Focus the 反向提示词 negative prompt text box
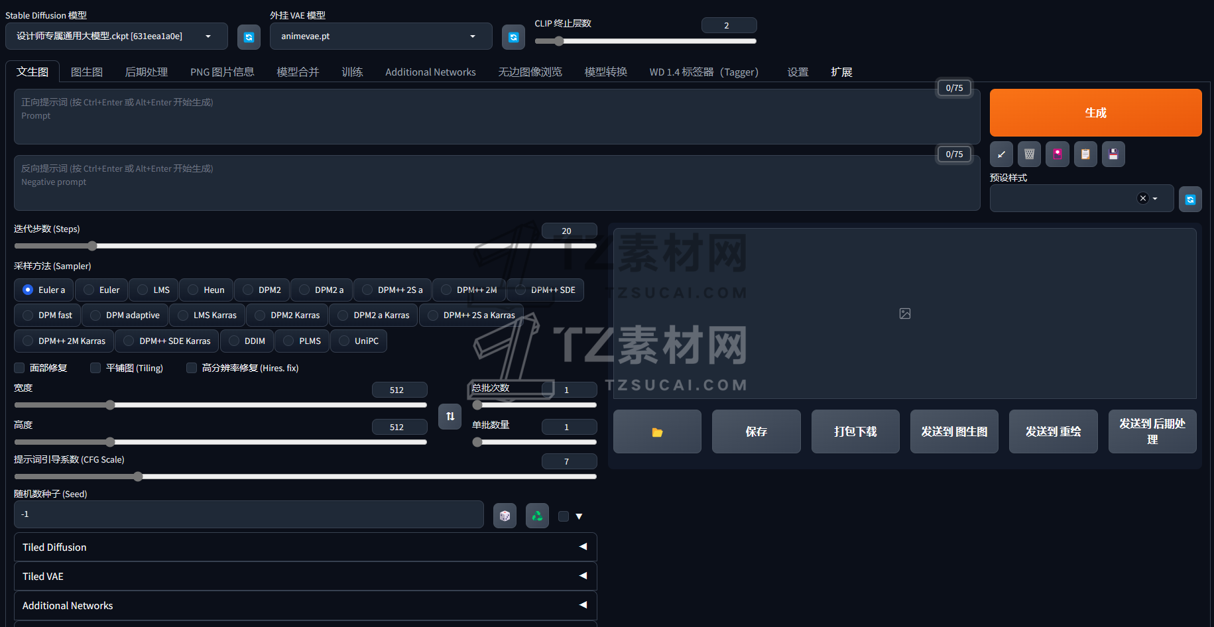The height and width of the screenshot is (627, 1214). [x=497, y=183]
